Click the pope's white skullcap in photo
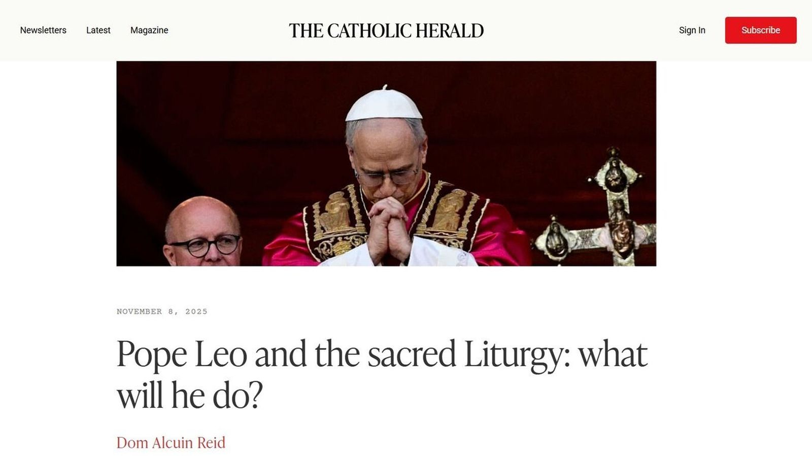Image resolution: width=812 pixels, height=456 pixels. [384, 105]
